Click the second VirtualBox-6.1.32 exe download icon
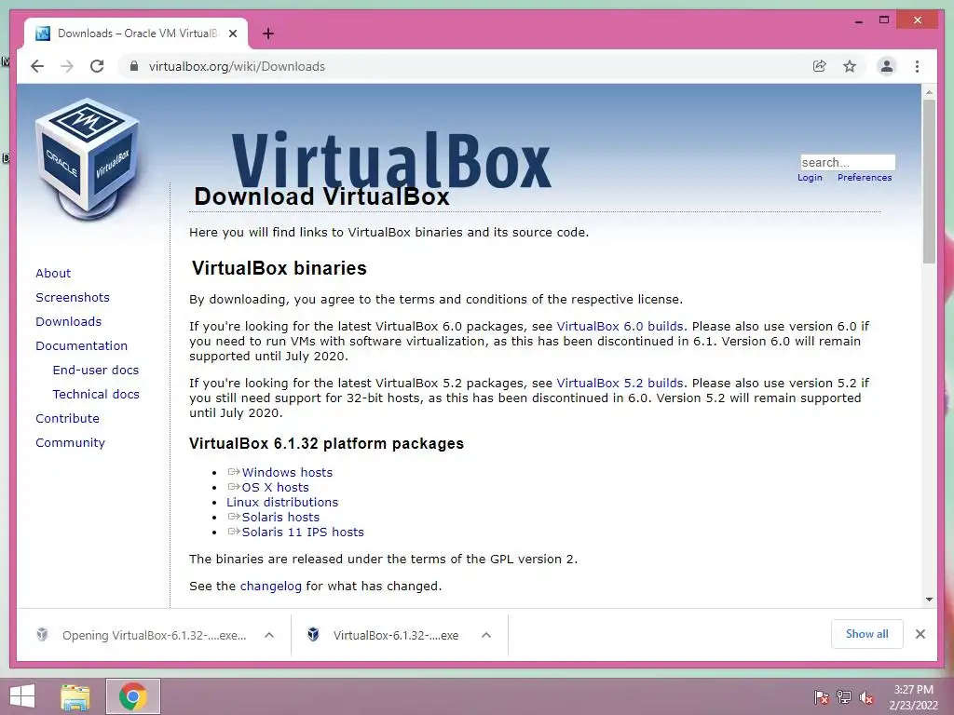 point(313,635)
